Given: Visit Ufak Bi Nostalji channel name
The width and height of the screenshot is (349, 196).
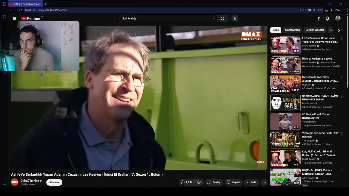Looking at the screenshot, I should tap(309, 103).
